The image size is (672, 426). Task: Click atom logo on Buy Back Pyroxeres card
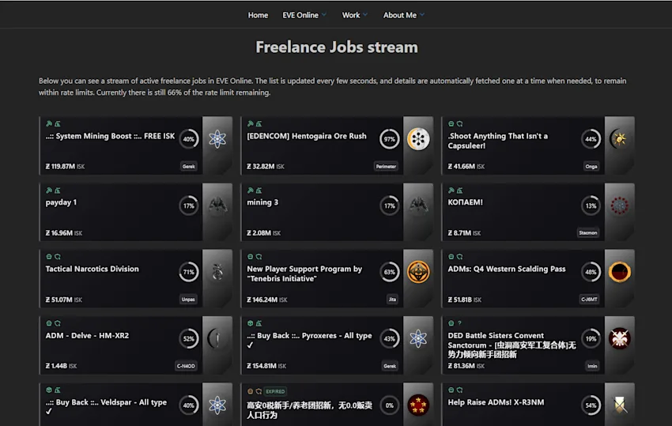(418, 338)
